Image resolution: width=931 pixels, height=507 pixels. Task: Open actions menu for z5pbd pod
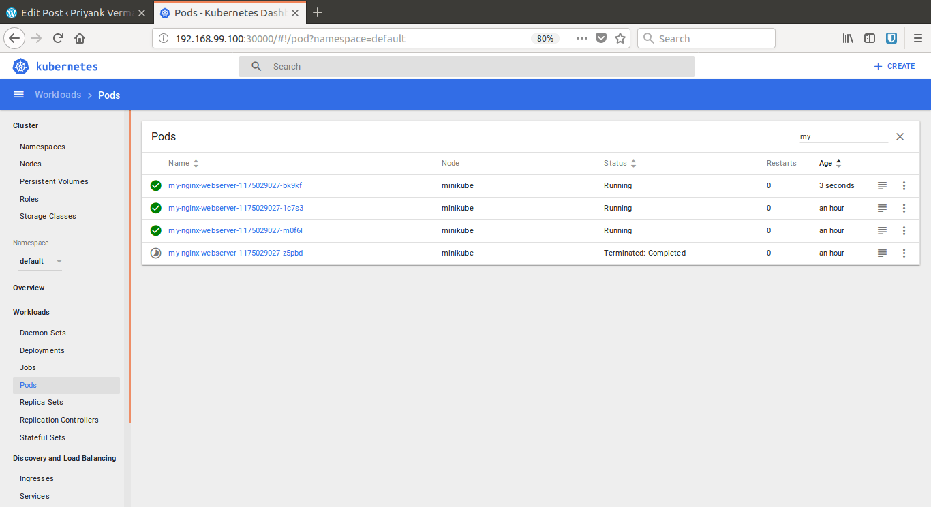coord(904,253)
